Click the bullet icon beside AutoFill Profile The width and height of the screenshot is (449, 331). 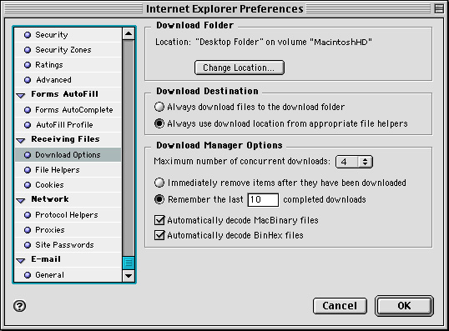click(28, 125)
